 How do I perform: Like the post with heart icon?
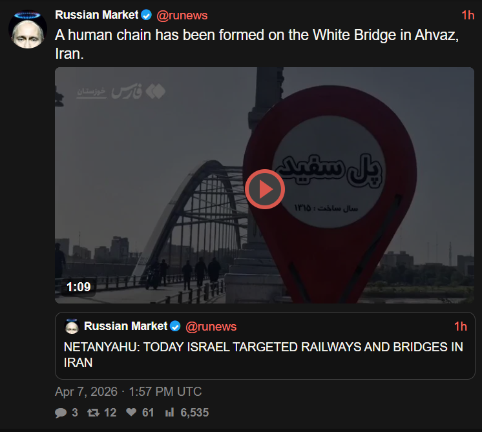pyautogui.click(x=131, y=412)
